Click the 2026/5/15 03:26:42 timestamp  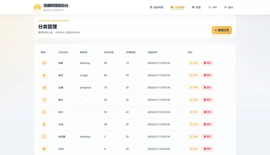158,149
